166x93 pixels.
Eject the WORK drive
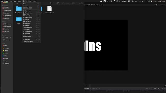[x=11, y=37]
